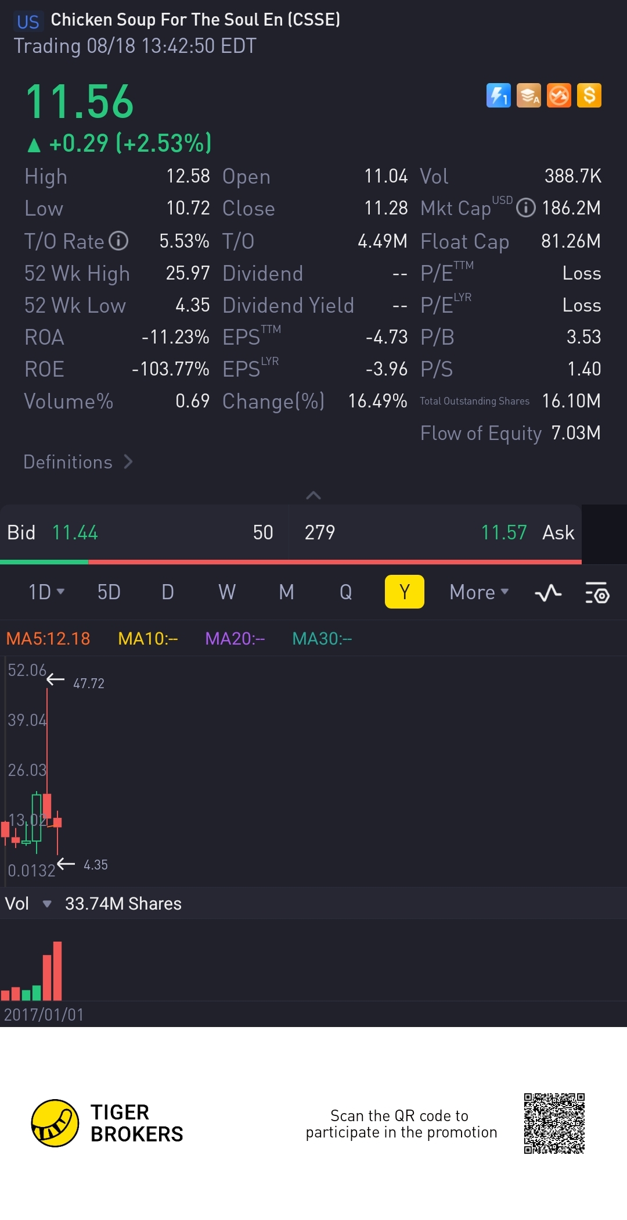Open chart display settings icon

(x=597, y=593)
